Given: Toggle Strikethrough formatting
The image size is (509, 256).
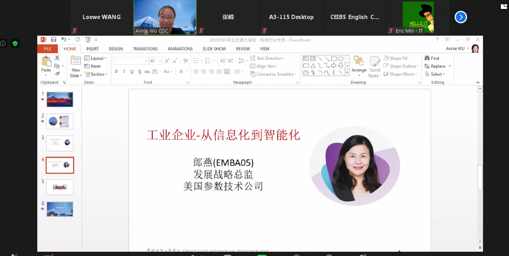Looking at the screenshot, I should click(147, 72).
